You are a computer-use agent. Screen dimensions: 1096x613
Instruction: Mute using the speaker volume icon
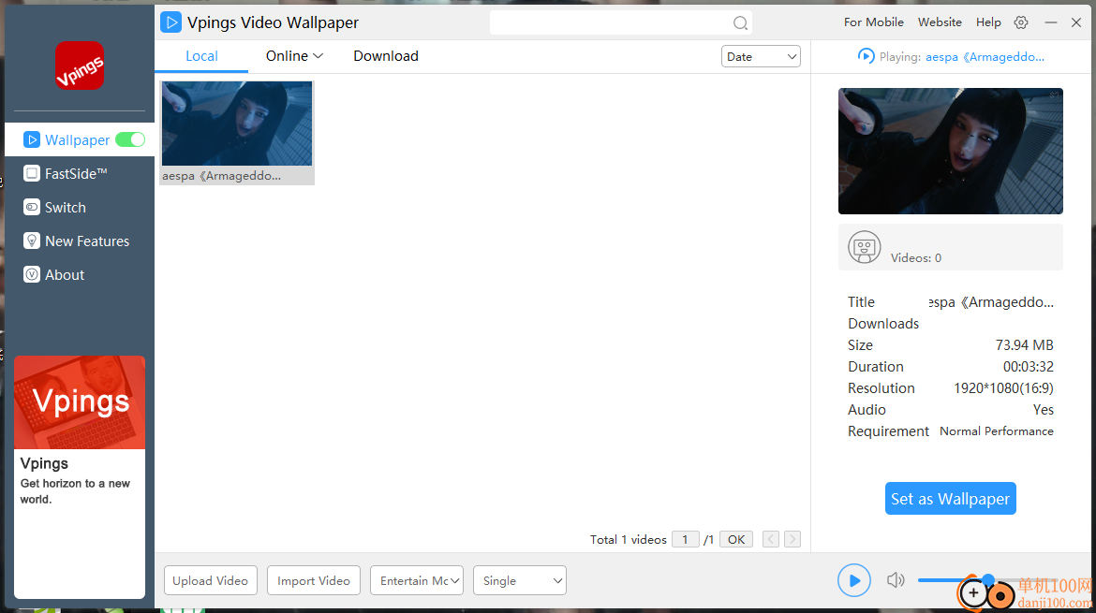[896, 580]
